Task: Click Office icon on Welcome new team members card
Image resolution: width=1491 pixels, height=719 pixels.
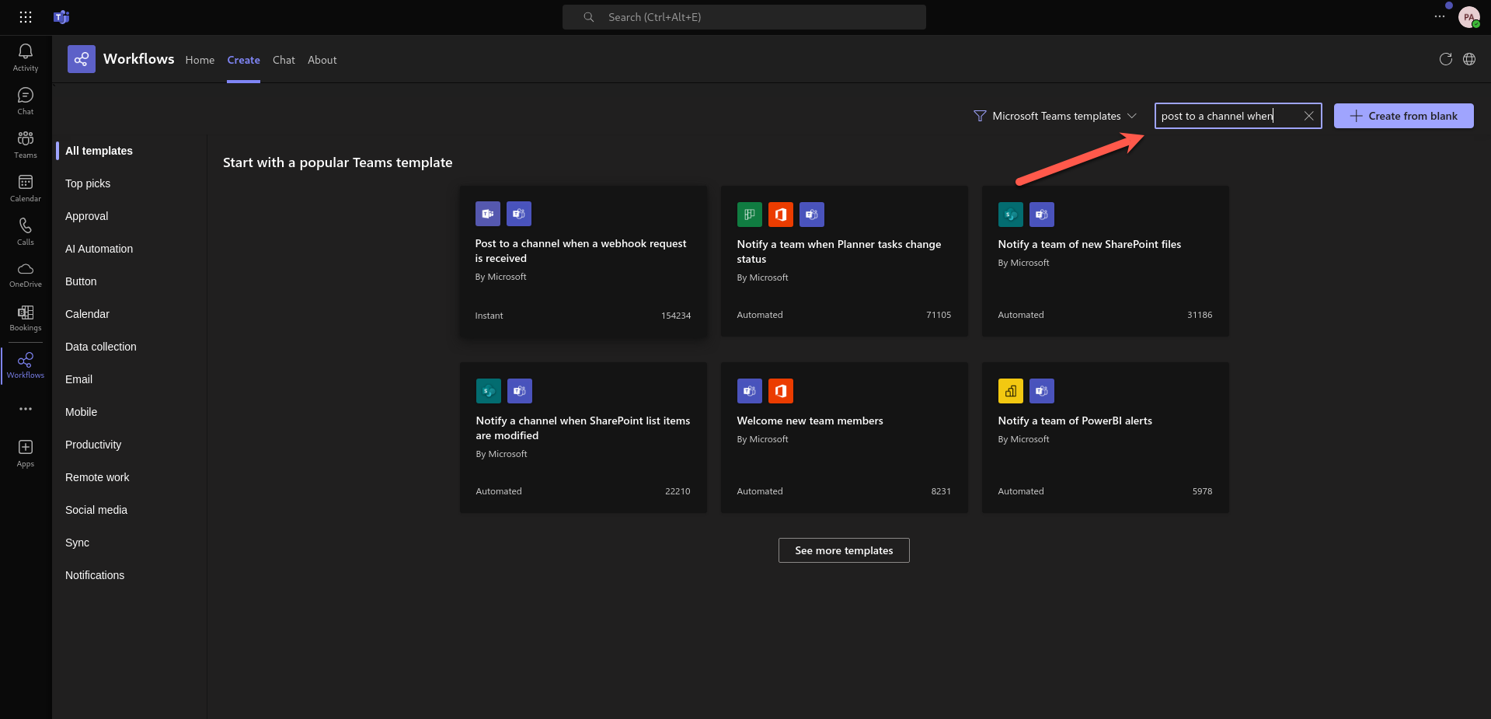Action: [x=781, y=391]
